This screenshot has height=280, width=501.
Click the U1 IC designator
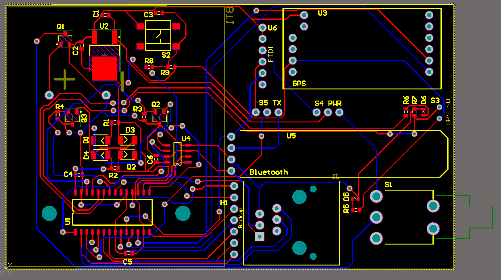click(68, 221)
